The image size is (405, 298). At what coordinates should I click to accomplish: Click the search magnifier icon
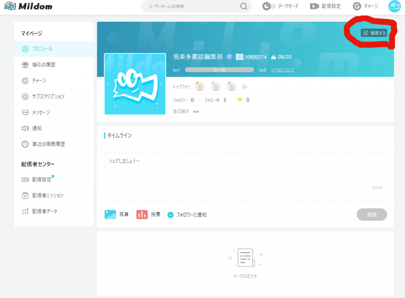pos(244,6)
